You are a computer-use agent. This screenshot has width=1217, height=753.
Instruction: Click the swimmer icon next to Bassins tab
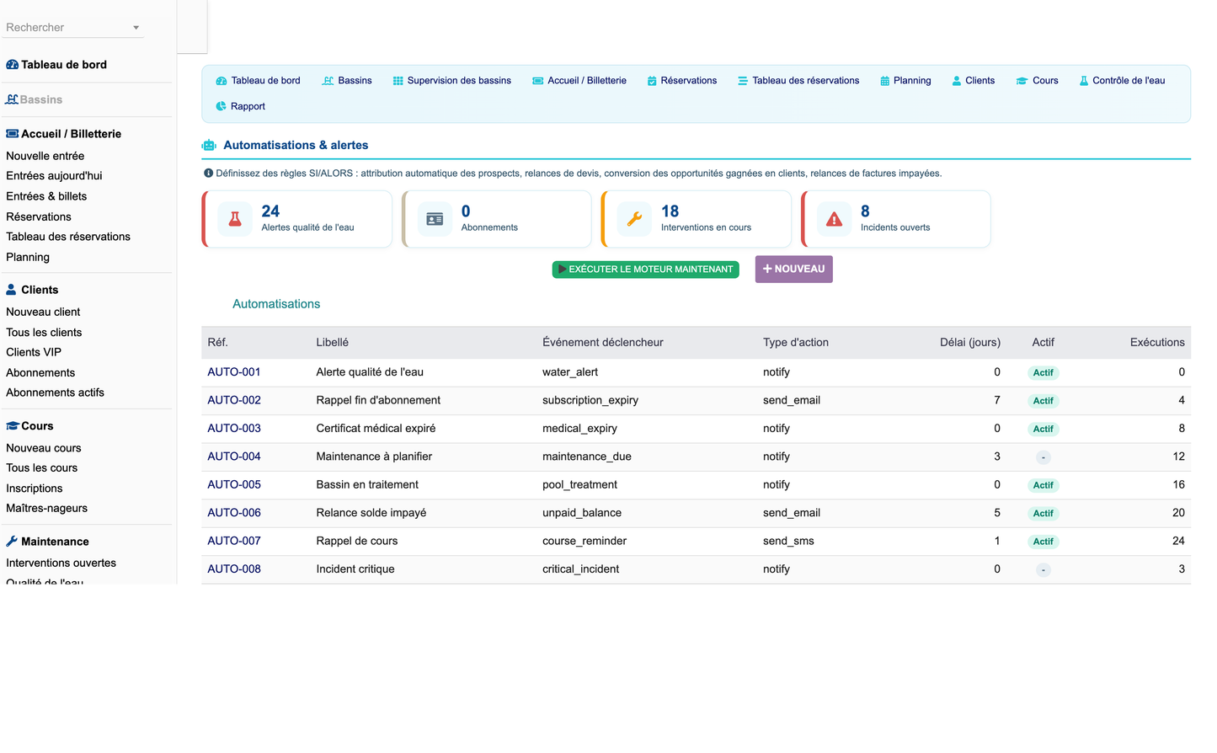[x=328, y=81]
